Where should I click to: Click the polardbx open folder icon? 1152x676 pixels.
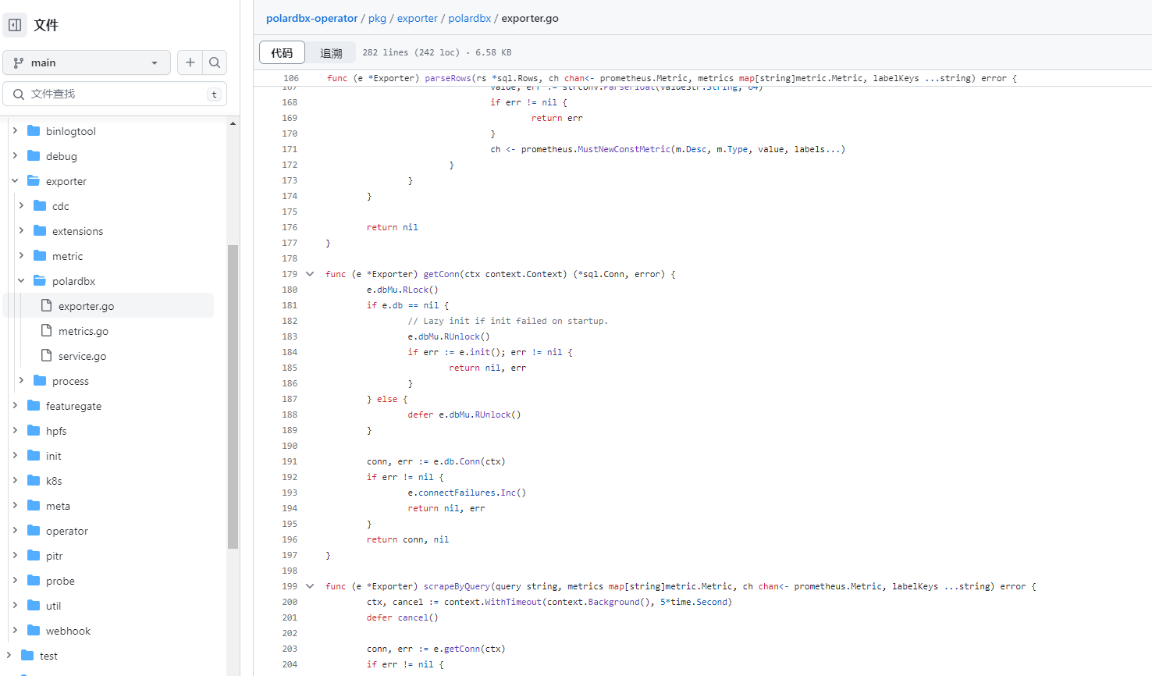coord(40,281)
